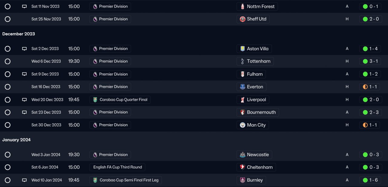Click the Carabao Cup Quarter Final trophy icon
This screenshot has width=388, height=187.
(95, 100)
